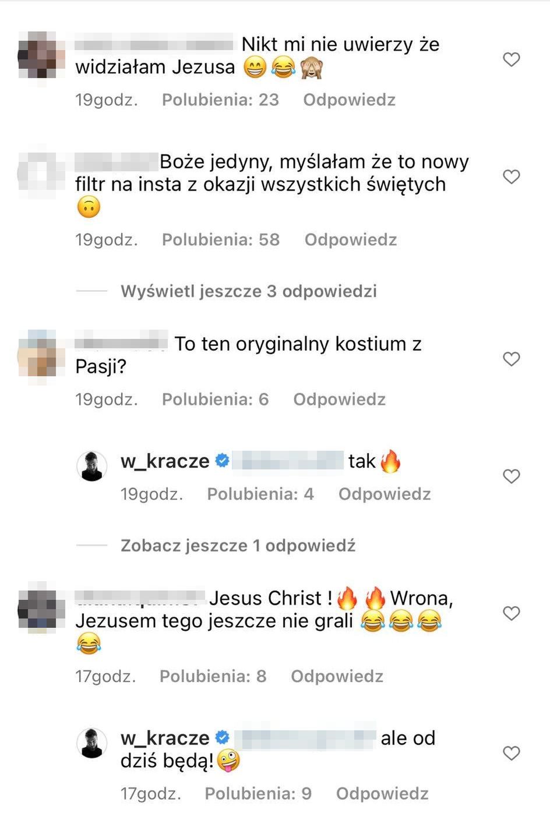Reply to the 'kostium z Pasji' comment
This screenshot has width=550, height=813.
(339, 399)
